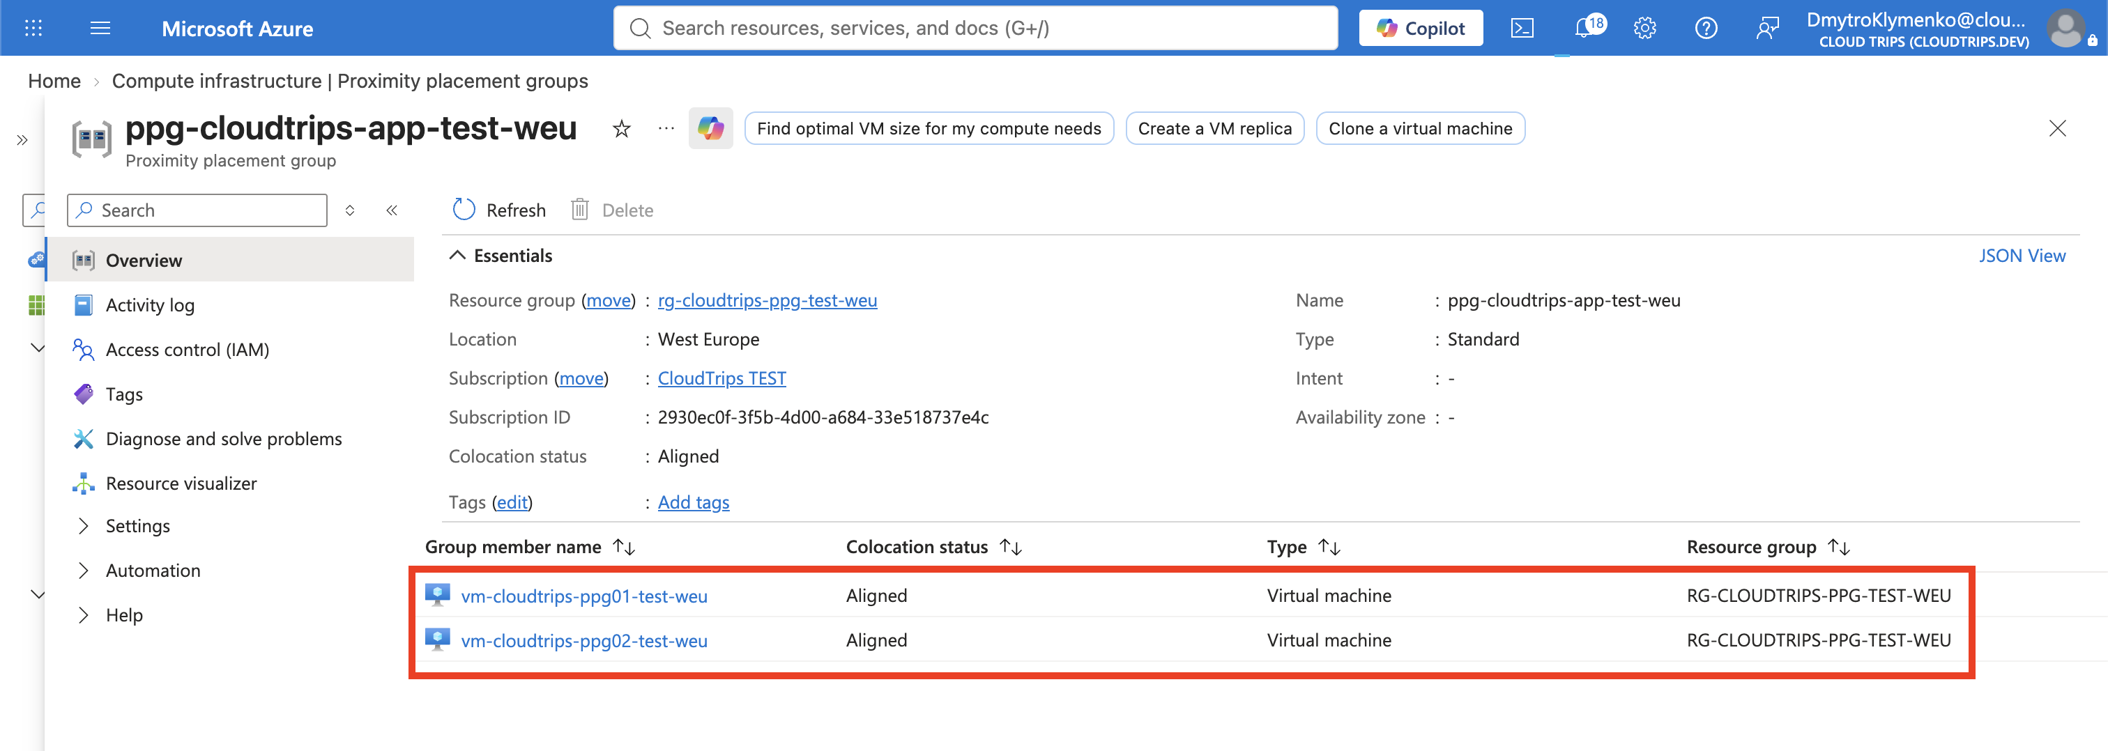The height and width of the screenshot is (751, 2108).
Task: Focus the global search resources box
Action: click(x=975, y=29)
